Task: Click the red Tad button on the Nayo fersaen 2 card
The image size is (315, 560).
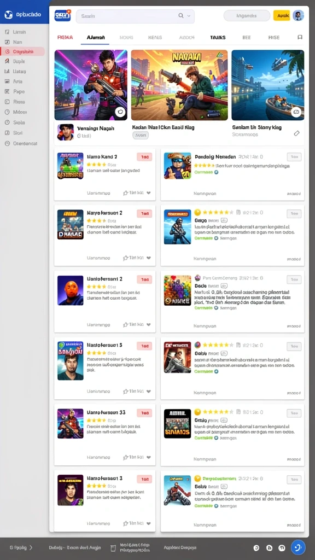Action: [144, 214]
